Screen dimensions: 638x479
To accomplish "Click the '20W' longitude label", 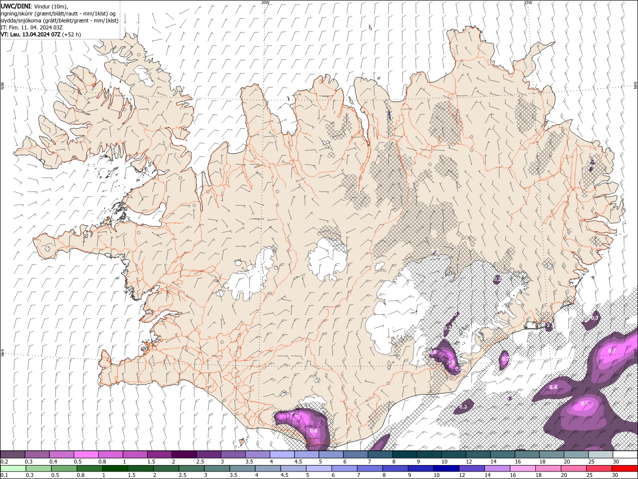I will coord(266,2).
